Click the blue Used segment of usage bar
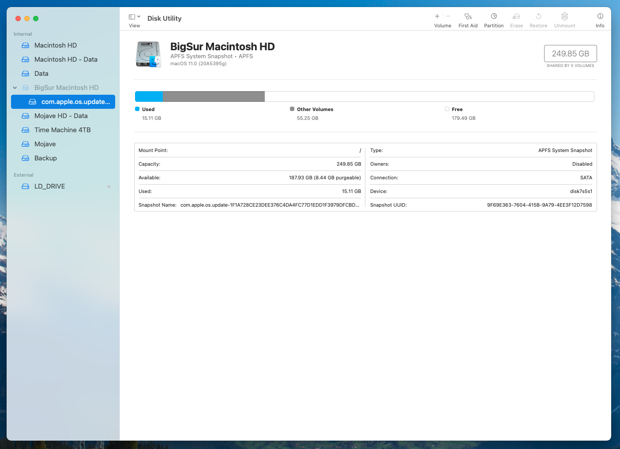 149,96
